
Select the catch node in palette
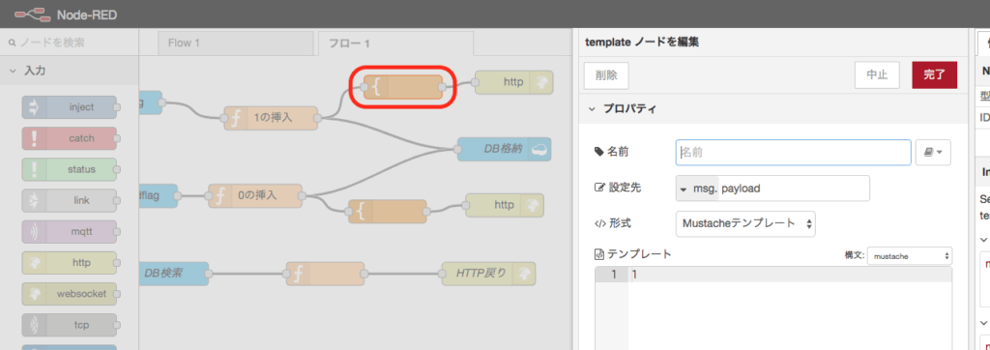point(70,138)
